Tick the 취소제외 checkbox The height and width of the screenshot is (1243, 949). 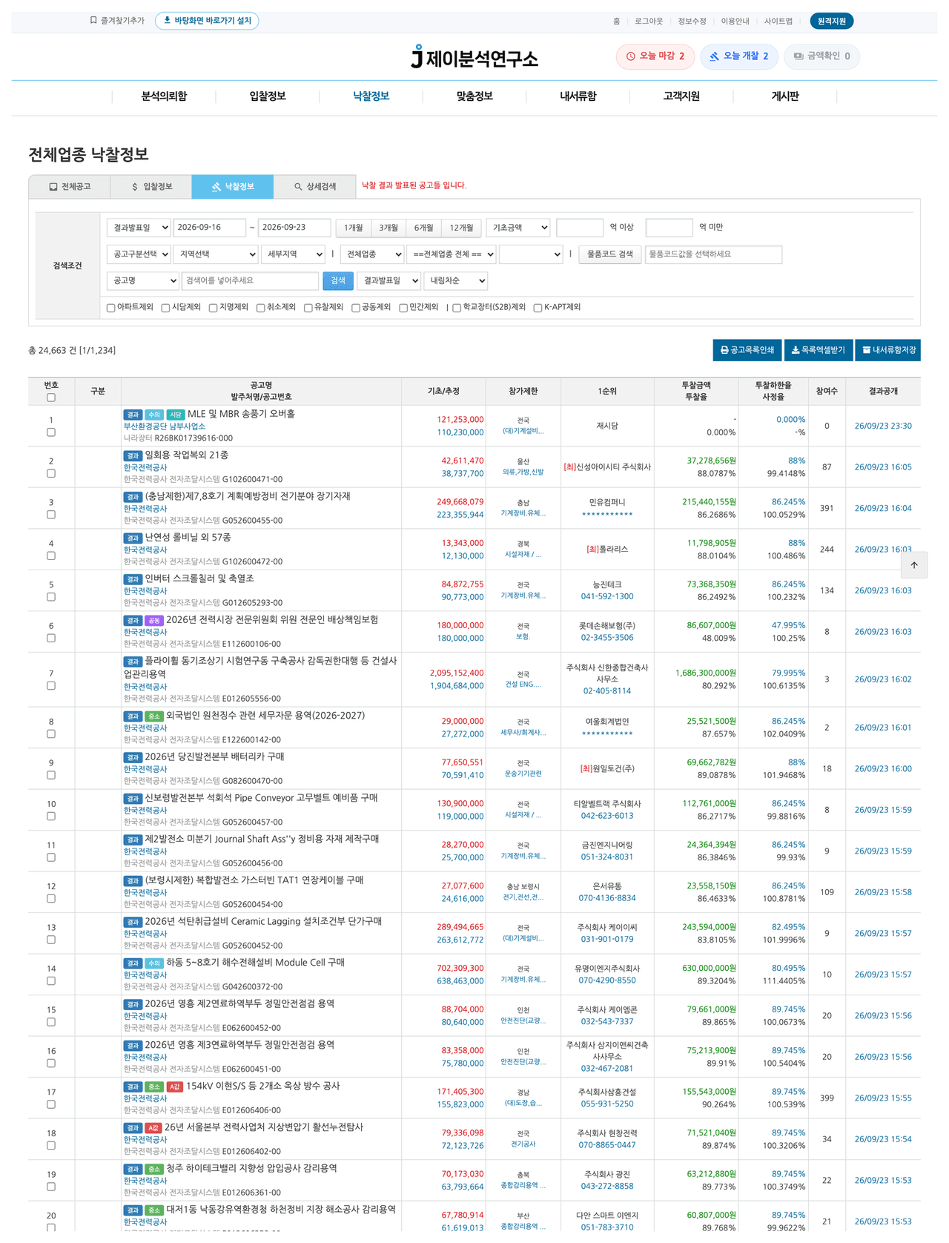[260, 308]
